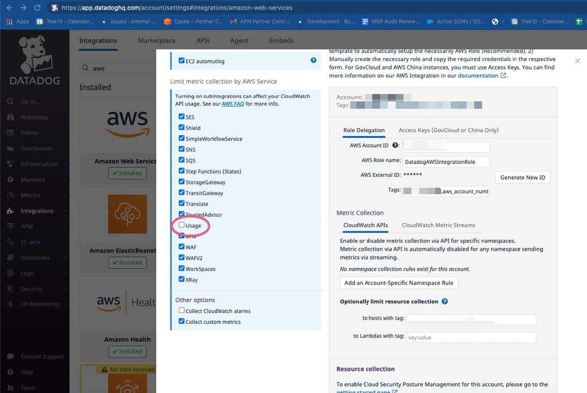This screenshot has height=393, width=587.
Task: Reload the page with browser refresh
Action: pyautogui.click(x=37, y=8)
